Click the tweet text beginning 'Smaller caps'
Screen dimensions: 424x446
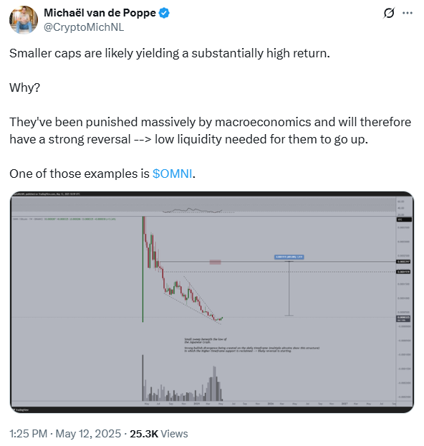pyautogui.click(x=170, y=54)
